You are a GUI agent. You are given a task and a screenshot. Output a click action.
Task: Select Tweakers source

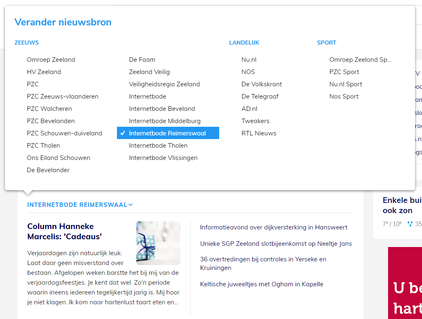click(x=256, y=121)
